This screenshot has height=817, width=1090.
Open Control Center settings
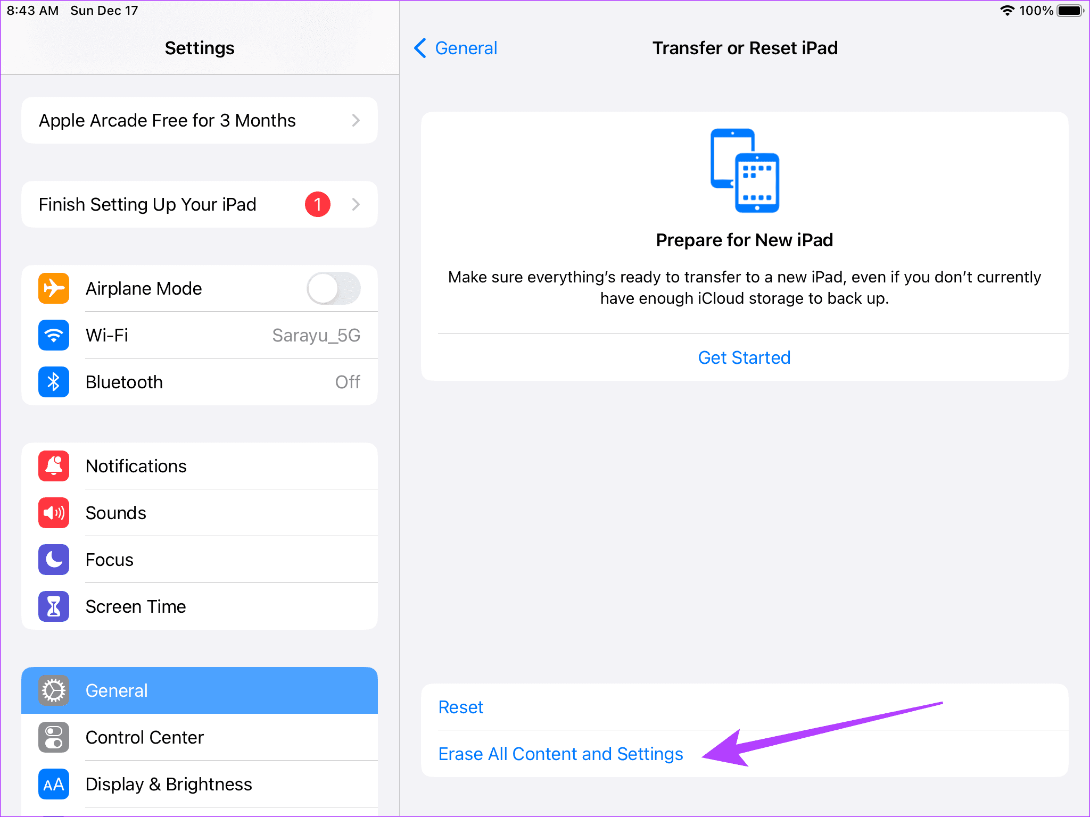pyautogui.click(x=200, y=736)
